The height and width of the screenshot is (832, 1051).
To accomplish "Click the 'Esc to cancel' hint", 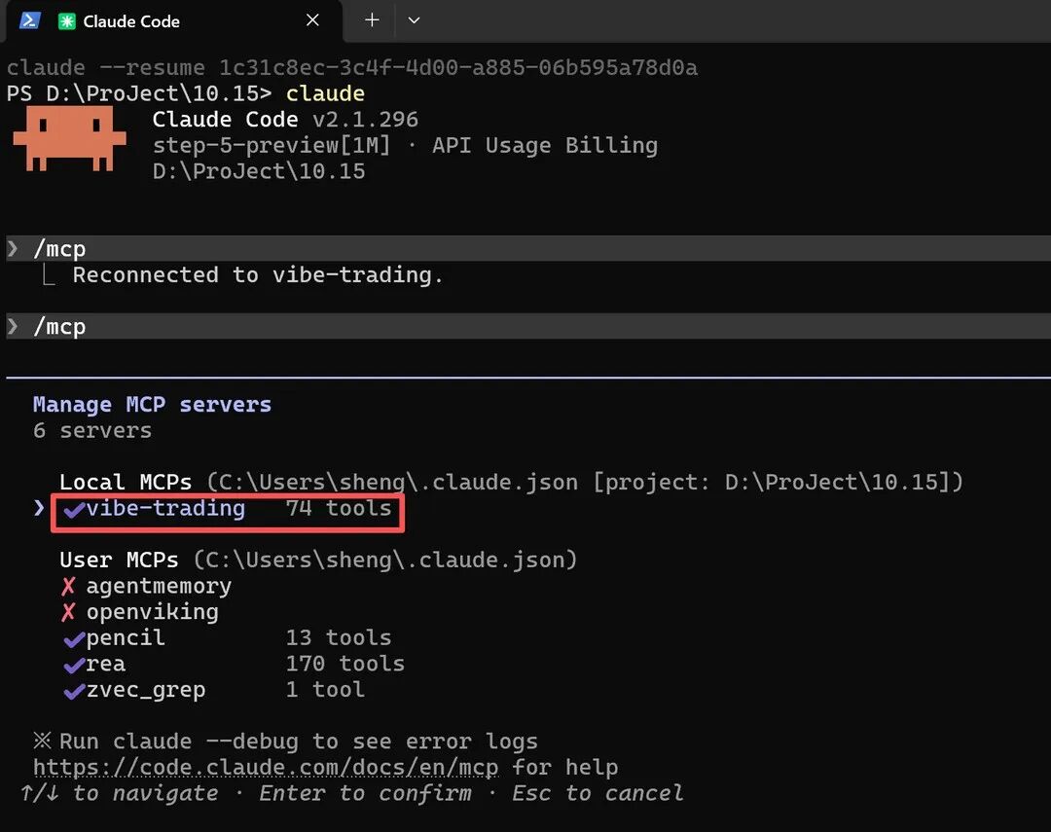I will [x=598, y=794].
